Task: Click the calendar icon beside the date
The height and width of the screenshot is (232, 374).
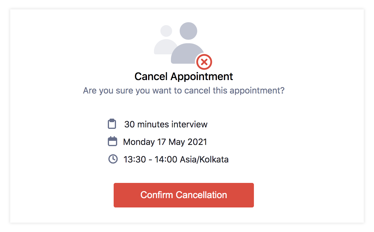Action: coord(112,141)
